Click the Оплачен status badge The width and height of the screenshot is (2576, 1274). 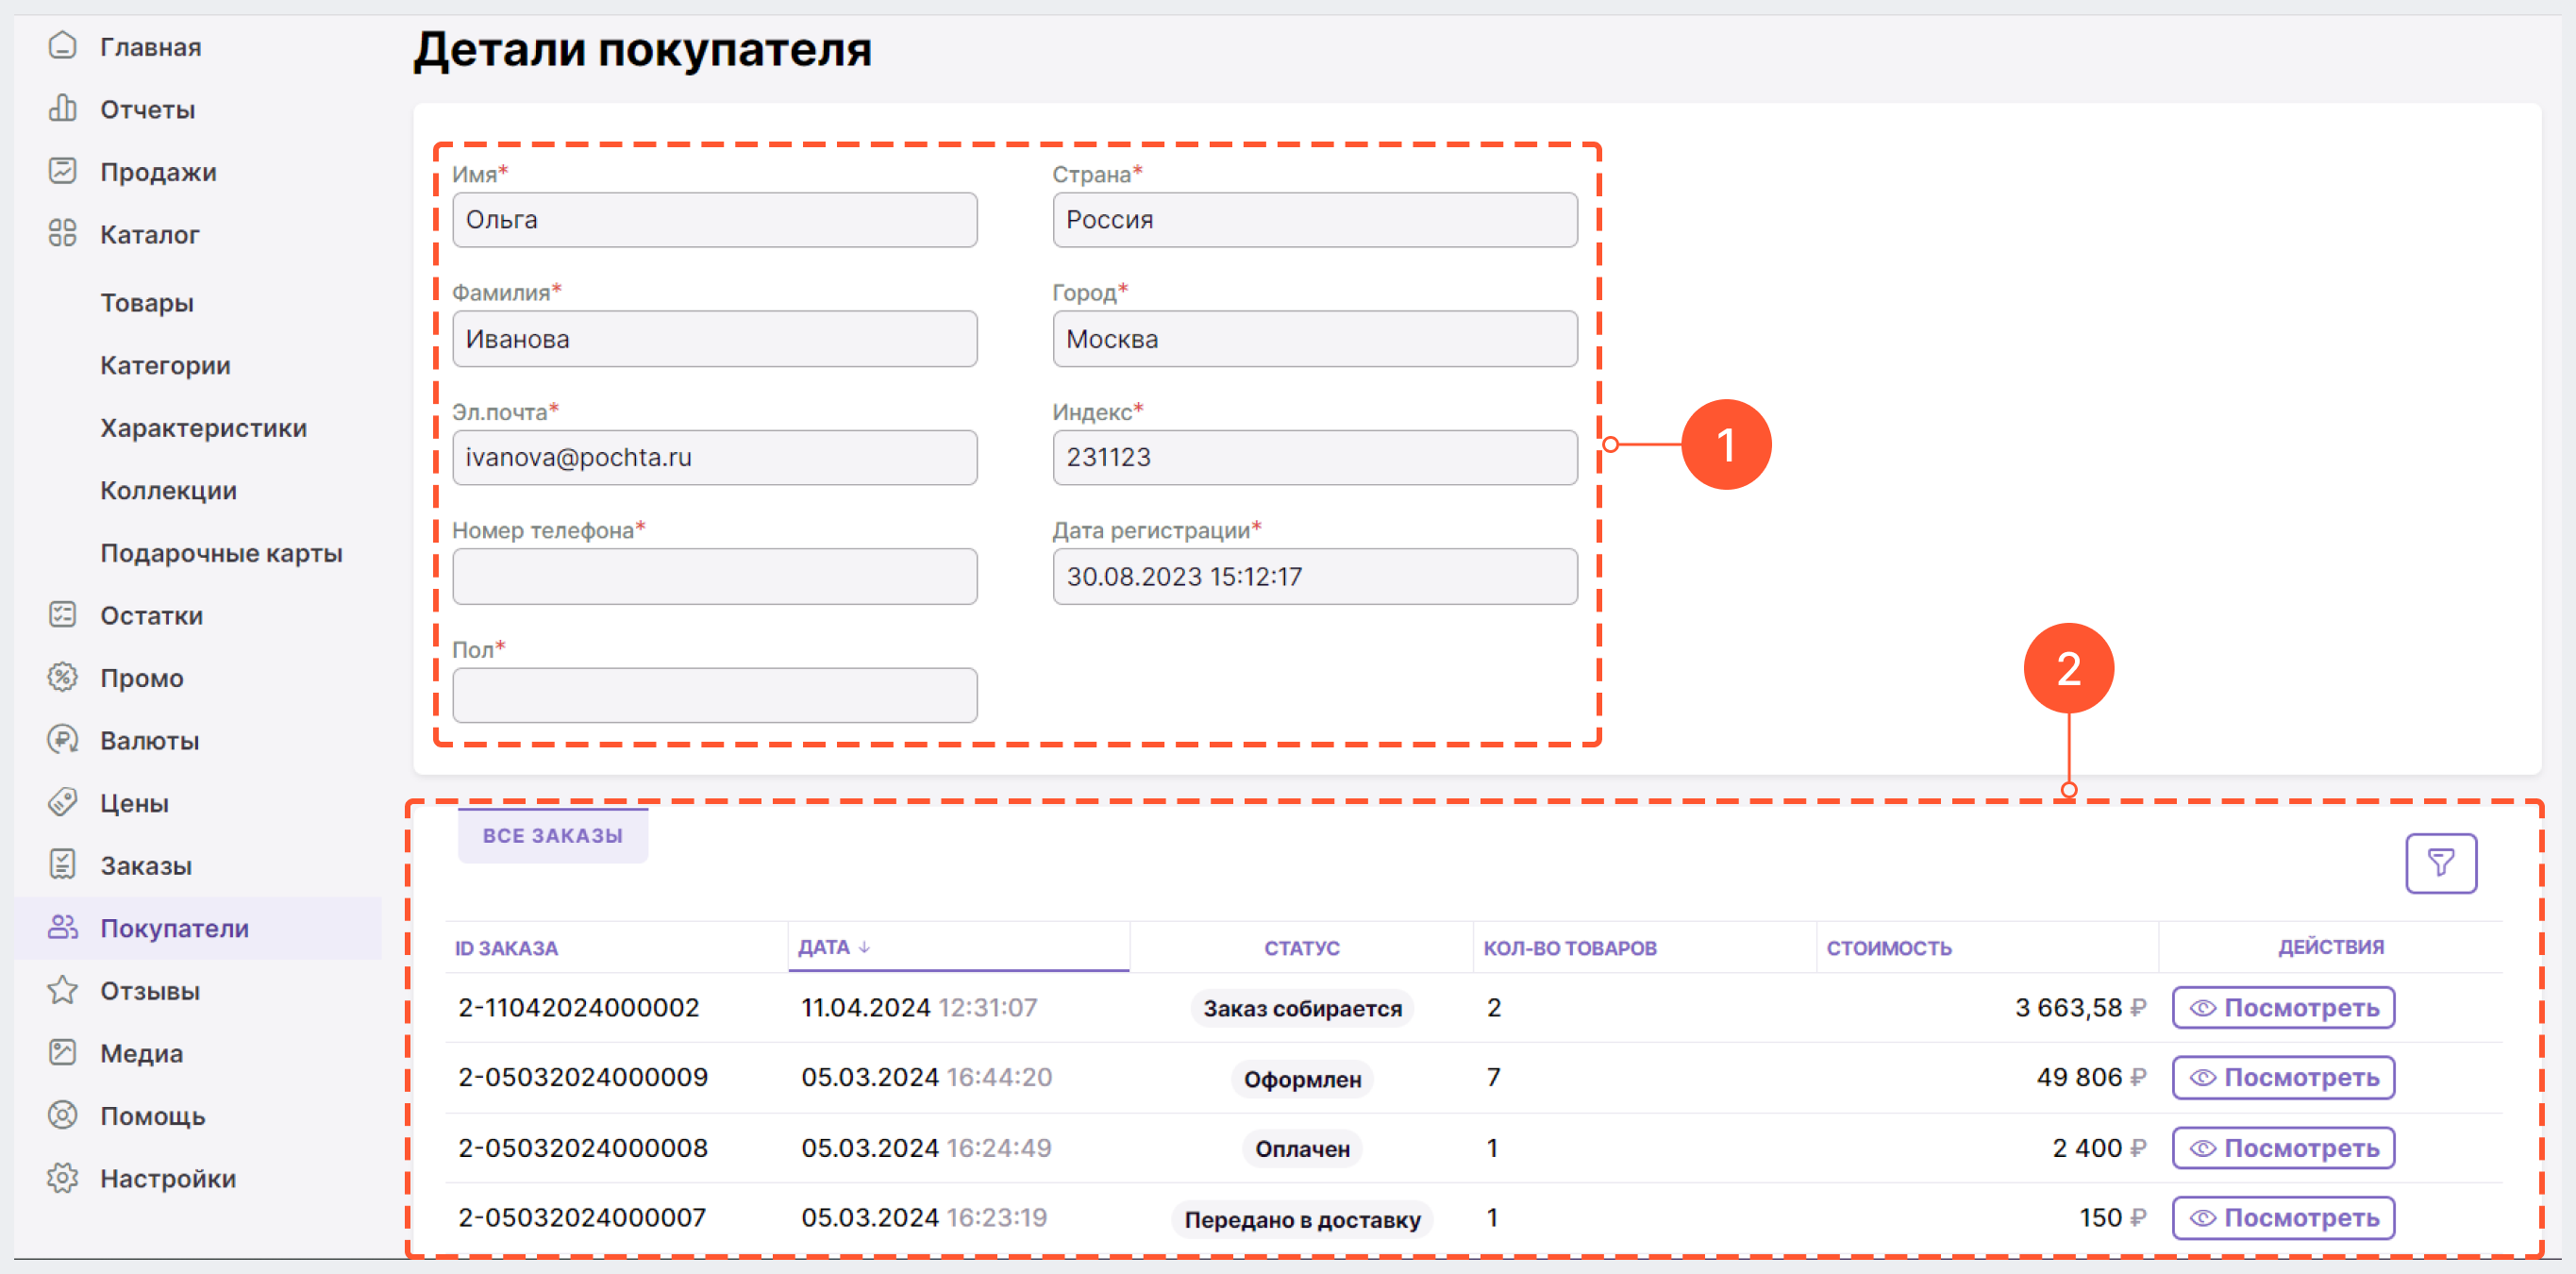pyautogui.click(x=1302, y=1149)
